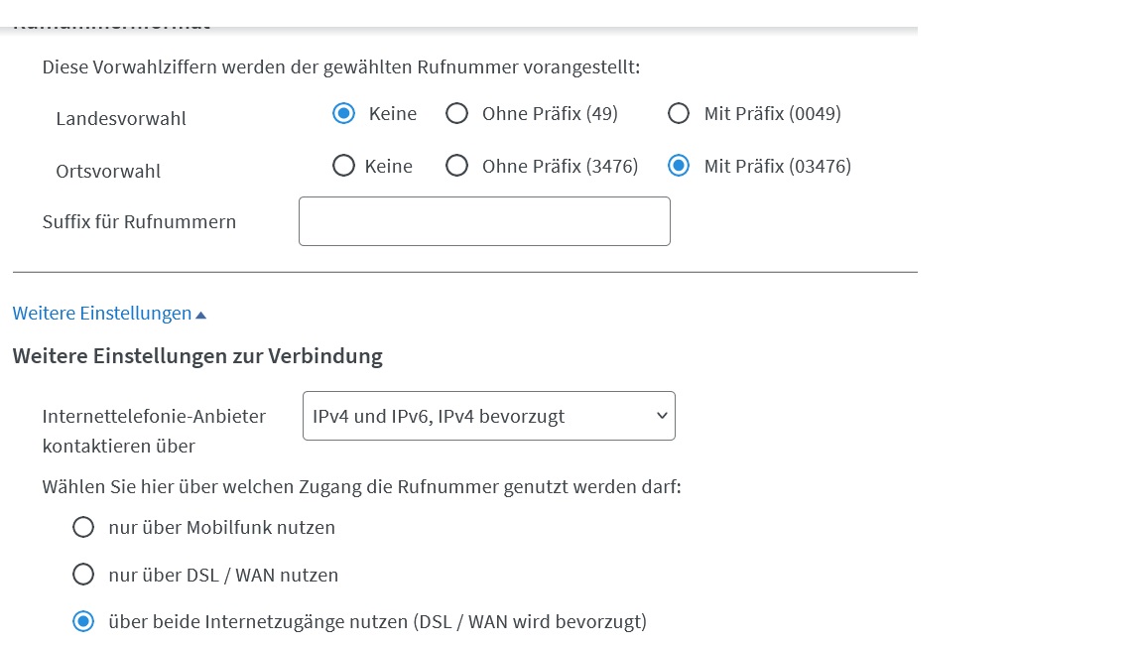
Task: Choose 'nur über DSL / WAN nutzen'
Action: (x=83, y=575)
